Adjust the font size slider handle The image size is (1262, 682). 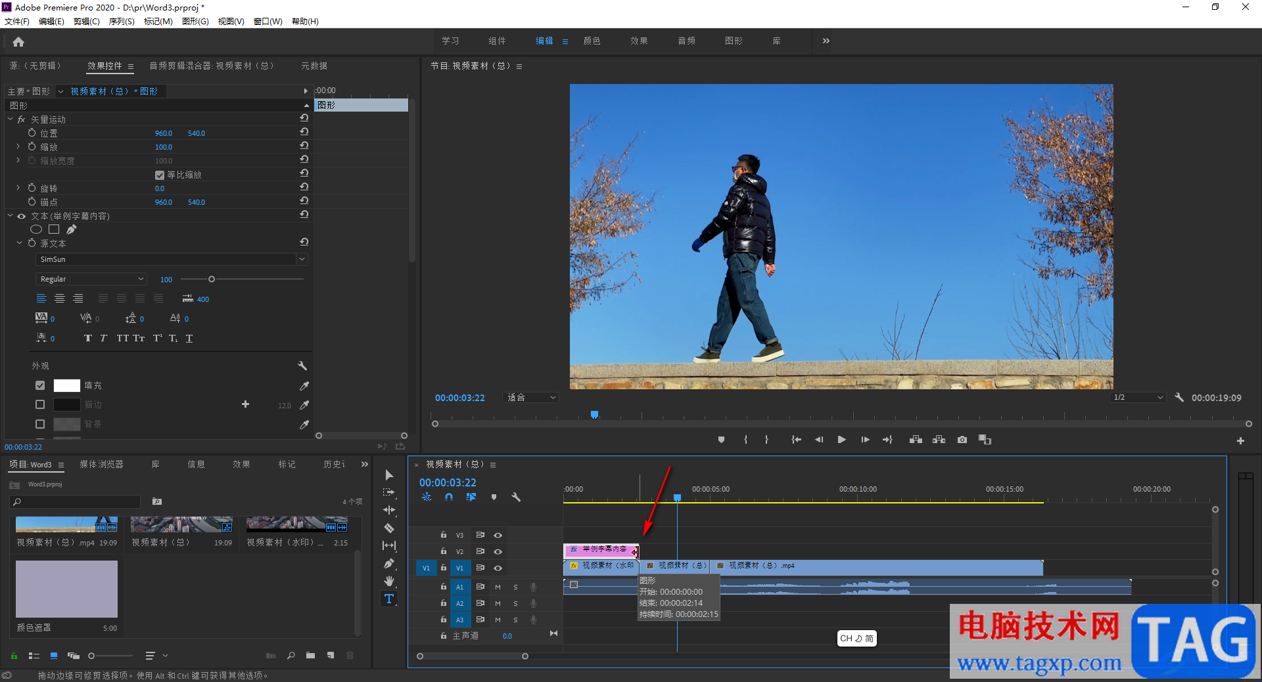212,279
